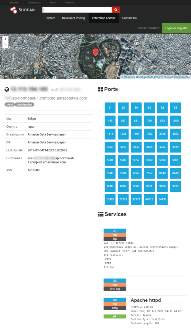The image size is (191, 330).
Task: Select port 44818 tile
Action: (149, 199)
